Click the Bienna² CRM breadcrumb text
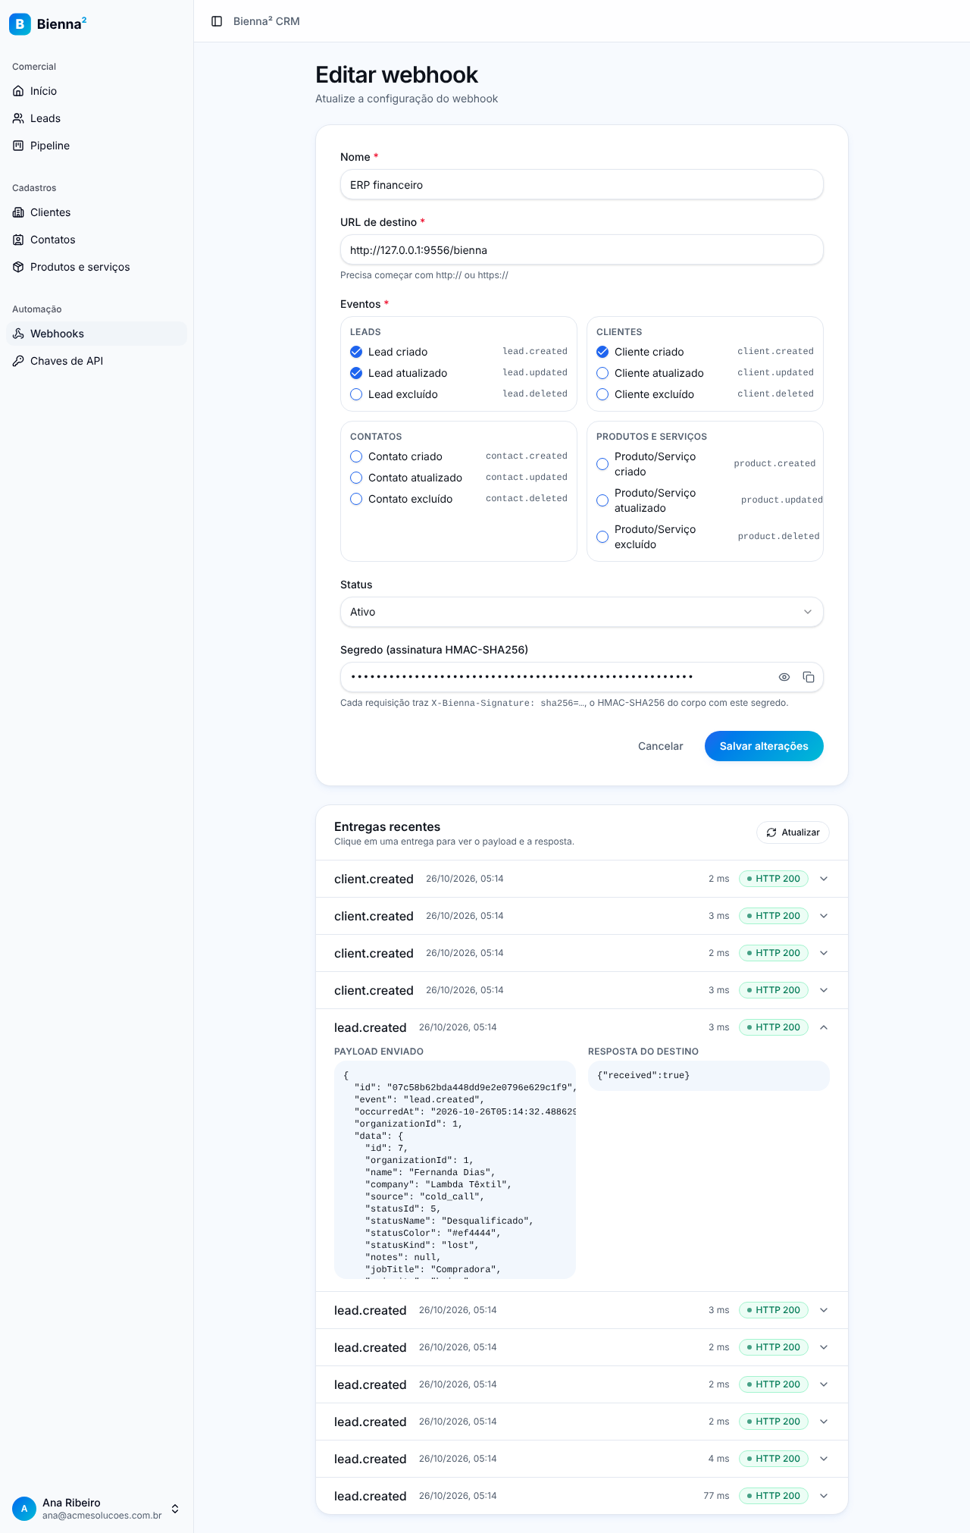970x1533 pixels. point(267,21)
